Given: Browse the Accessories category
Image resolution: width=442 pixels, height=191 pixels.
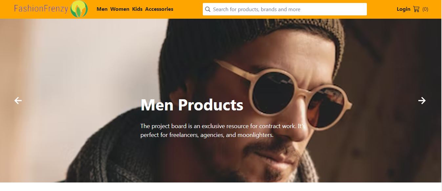Looking at the screenshot, I should click(159, 9).
